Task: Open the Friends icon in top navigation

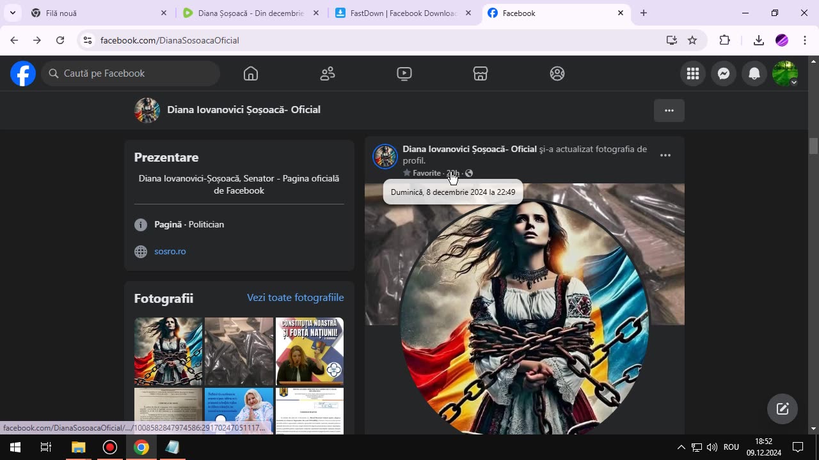Action: coord(328,73)
